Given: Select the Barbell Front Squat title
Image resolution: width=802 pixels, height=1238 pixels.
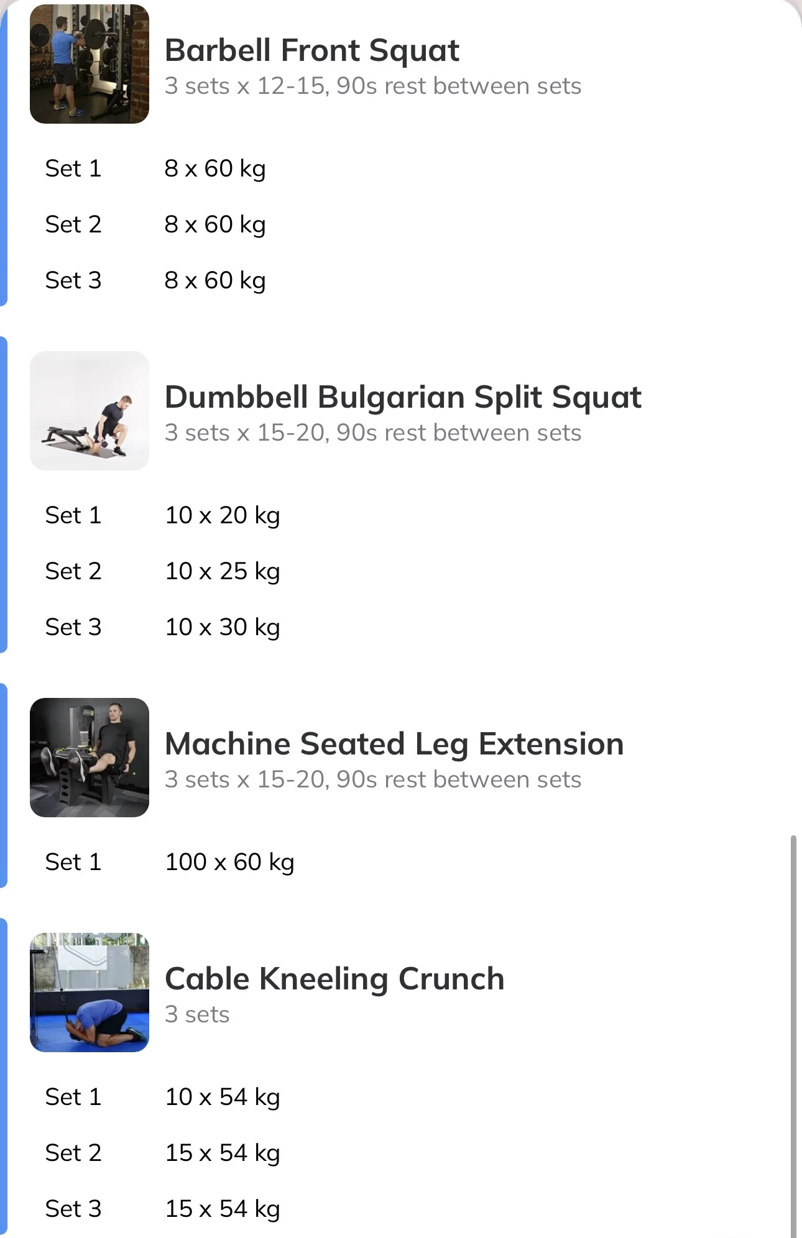Looking at the screenshot, I should pos(311,51).
